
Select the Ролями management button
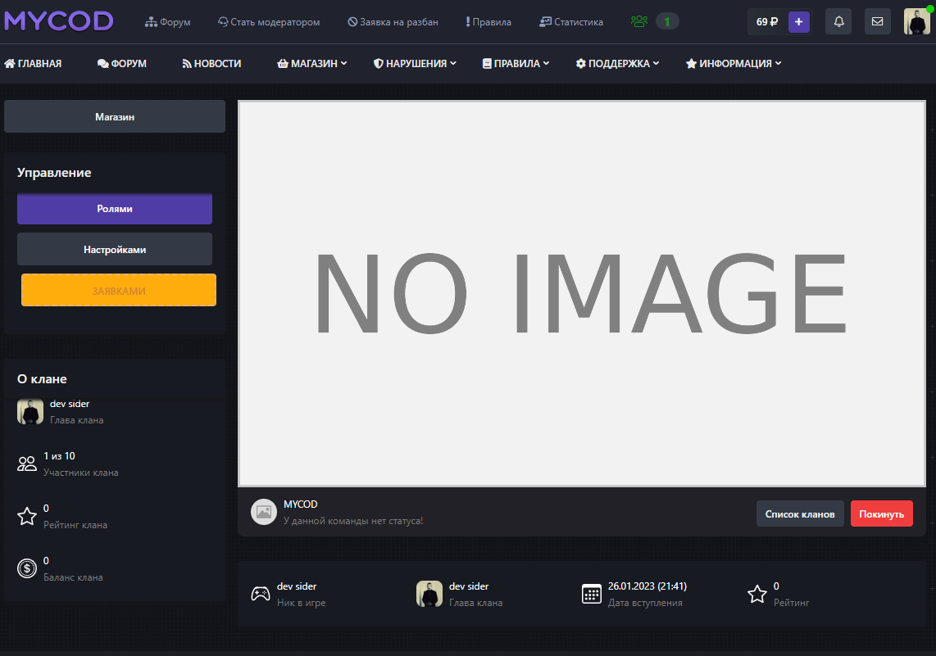coord(115,209)
